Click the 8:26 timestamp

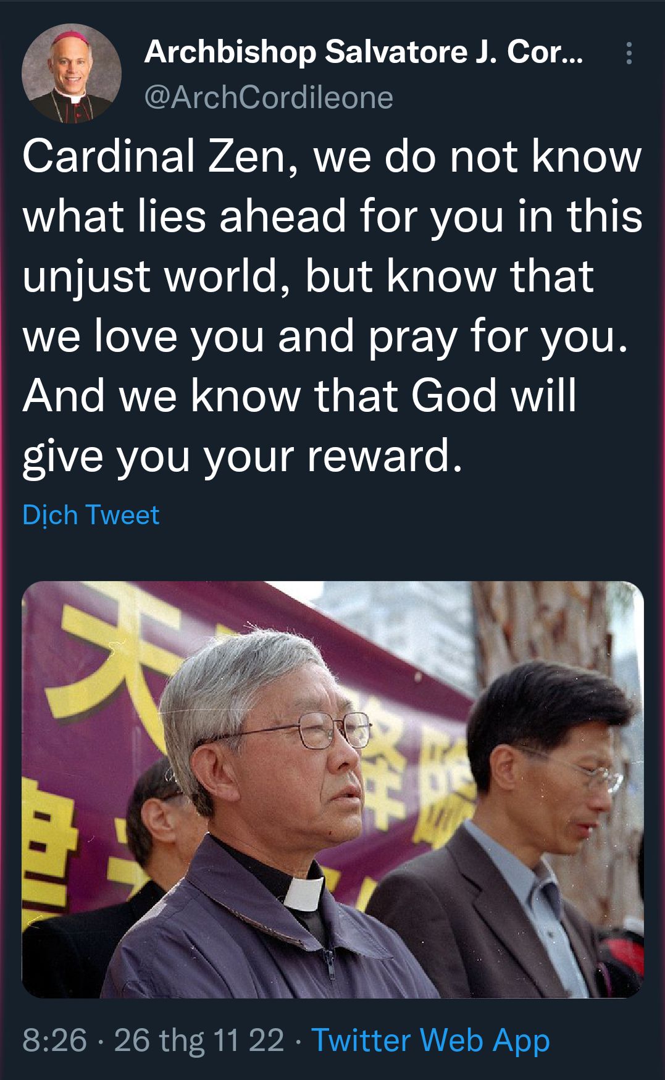[54, 1040]
